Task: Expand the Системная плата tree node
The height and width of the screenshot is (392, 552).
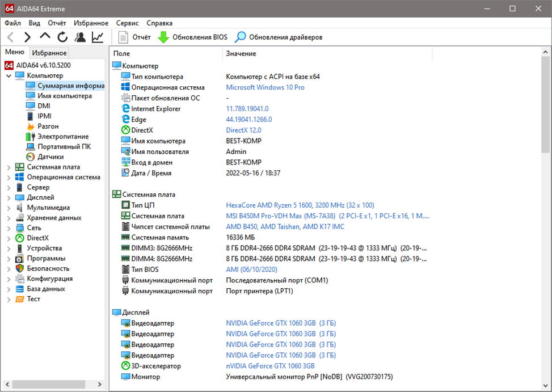Action: click(x=9, y=167)
